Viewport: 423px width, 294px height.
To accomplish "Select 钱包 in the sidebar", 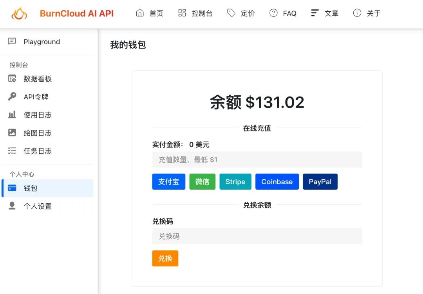I will coord(47,188).
